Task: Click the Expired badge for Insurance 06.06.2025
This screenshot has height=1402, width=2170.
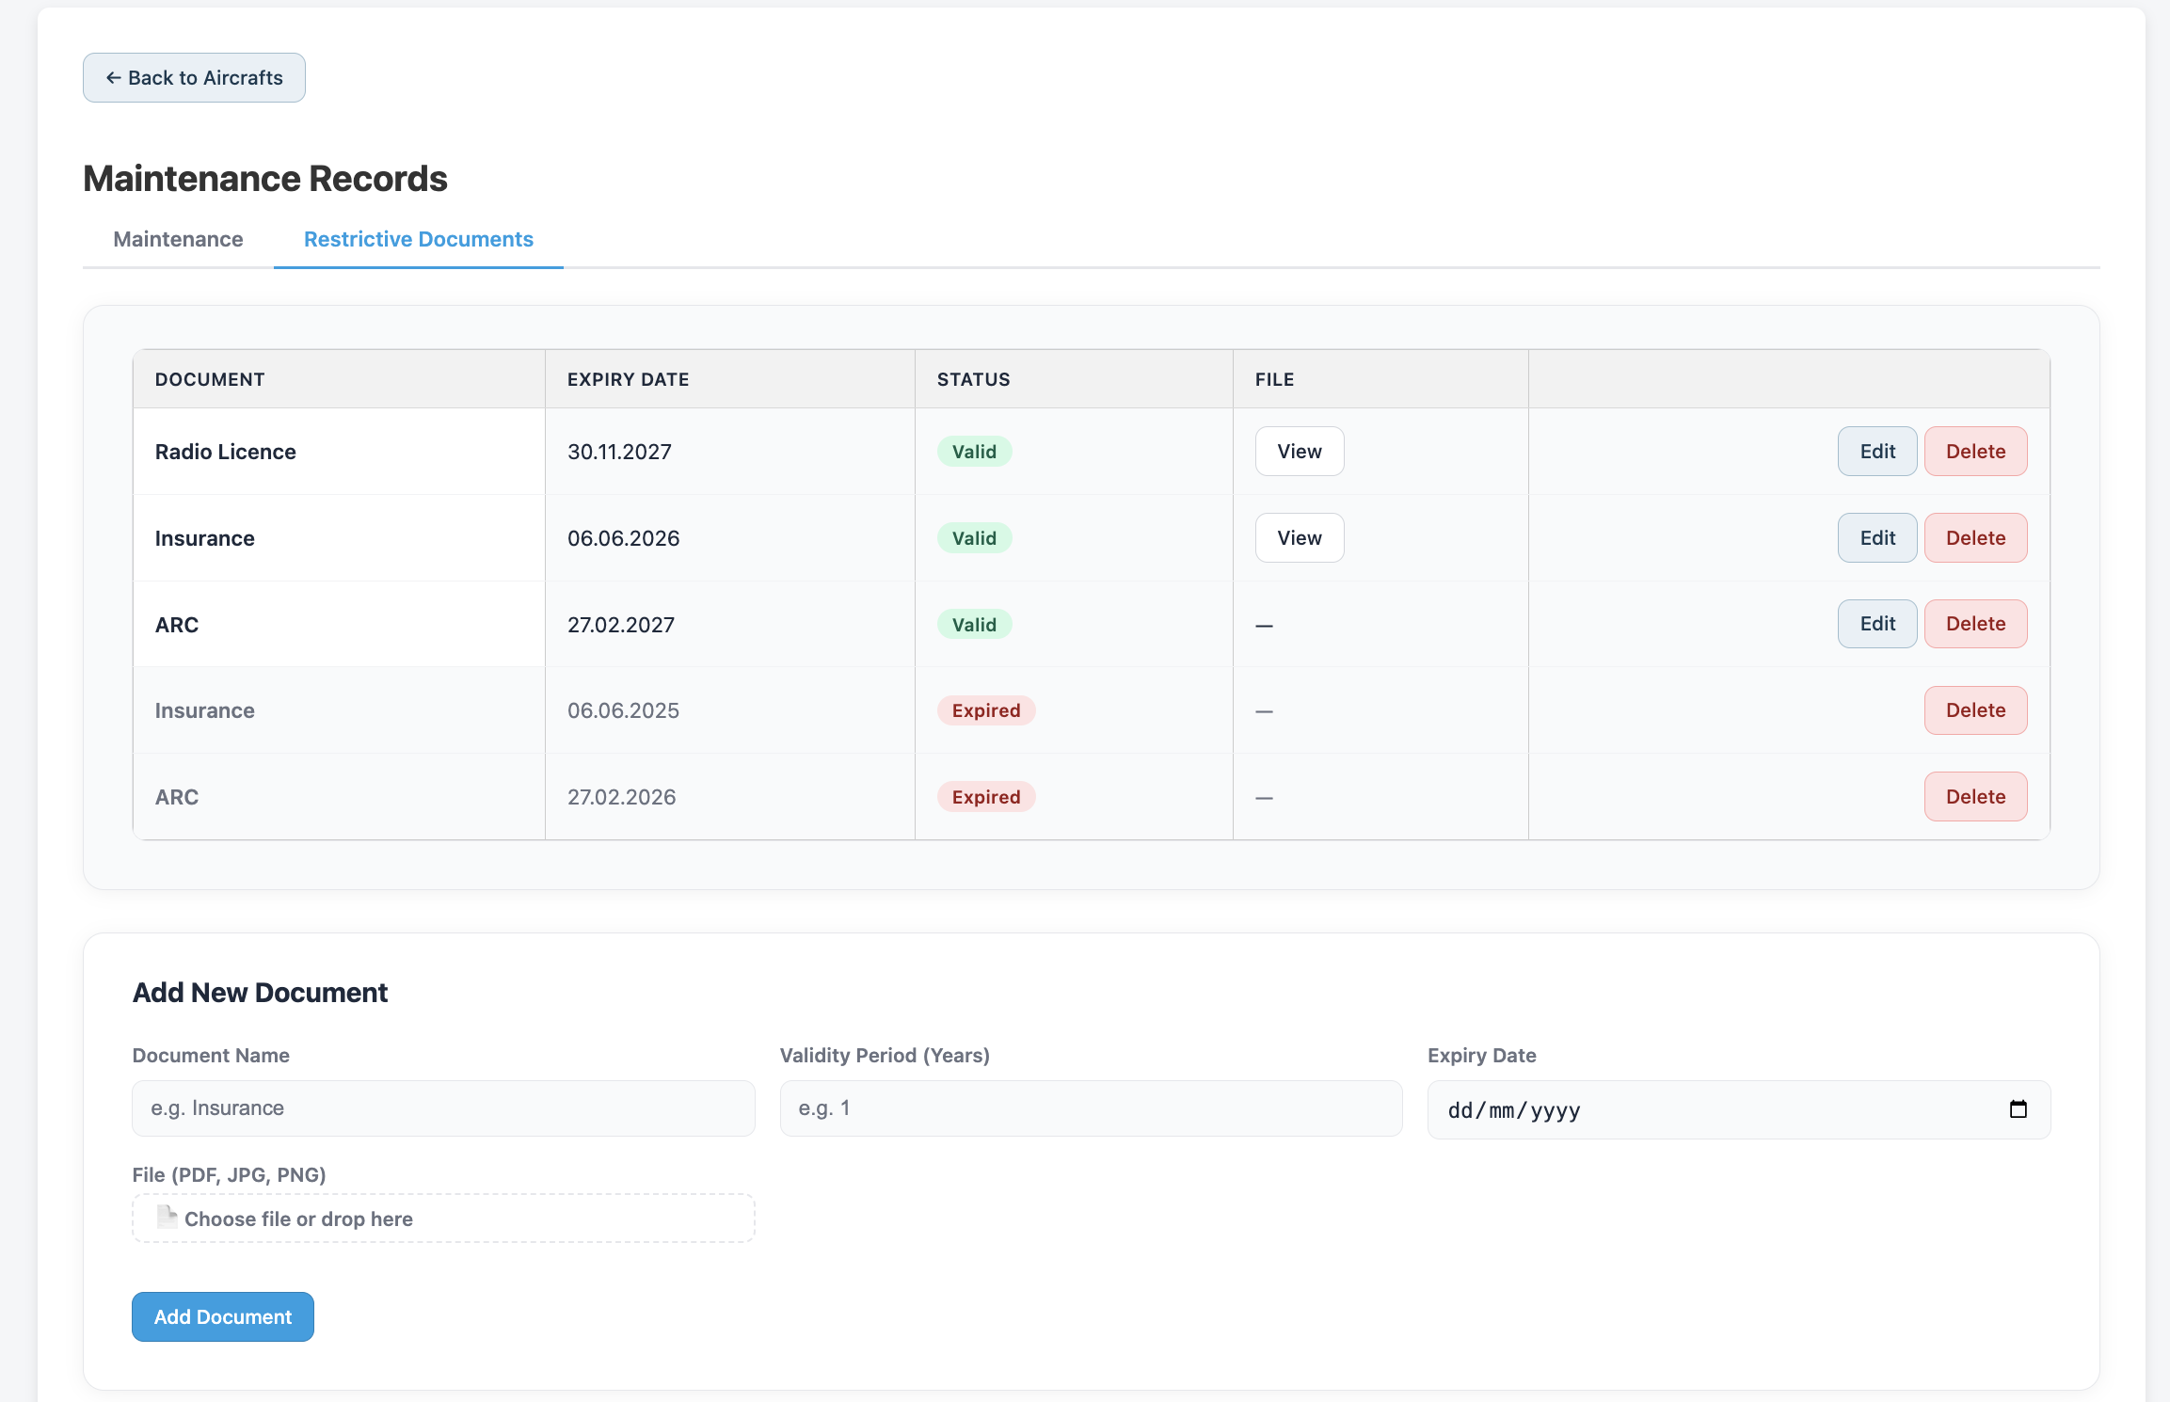Action: tap(986, 710)
